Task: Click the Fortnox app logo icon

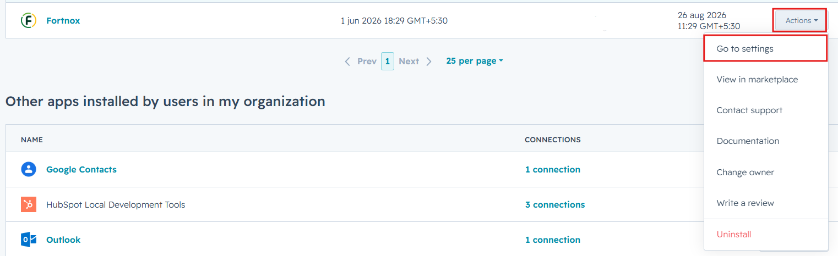Action: 29,21
